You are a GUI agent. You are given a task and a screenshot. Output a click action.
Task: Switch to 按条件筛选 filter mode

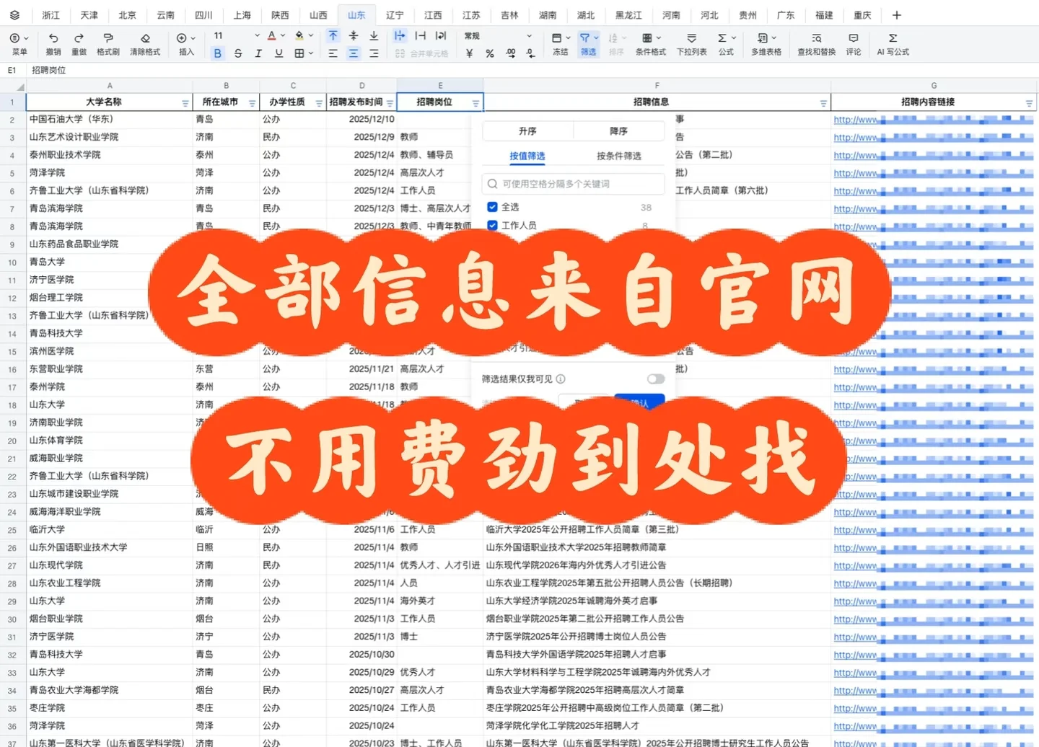pyautogui.click(x=618, y=155)
